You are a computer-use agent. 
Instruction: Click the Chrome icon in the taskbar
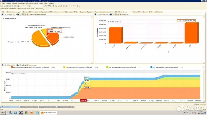click(26, 113)
